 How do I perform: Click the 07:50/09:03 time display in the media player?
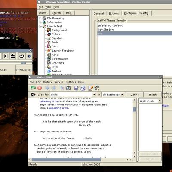24,70
